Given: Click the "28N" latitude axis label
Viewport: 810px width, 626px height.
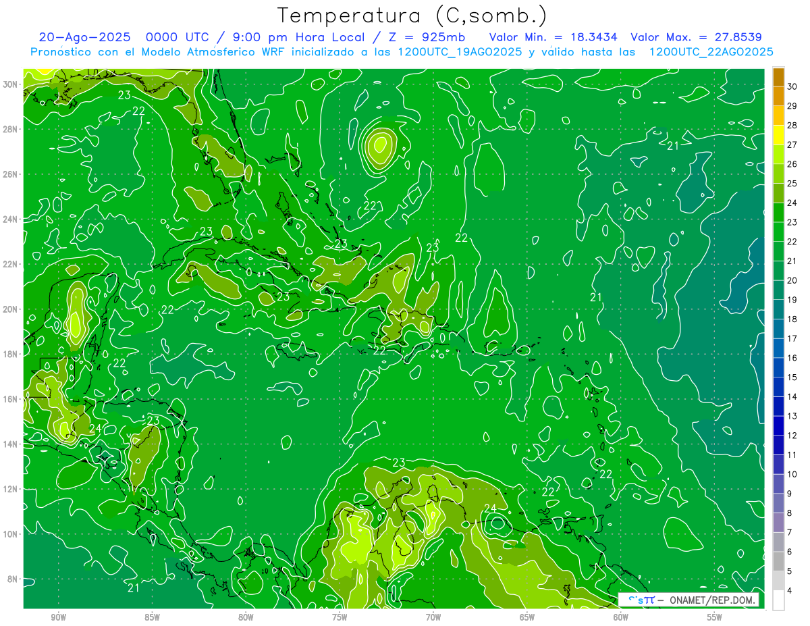Looking at the screenshot, I should [11, 129].
